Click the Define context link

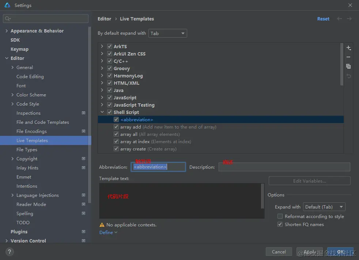point(108,232)
